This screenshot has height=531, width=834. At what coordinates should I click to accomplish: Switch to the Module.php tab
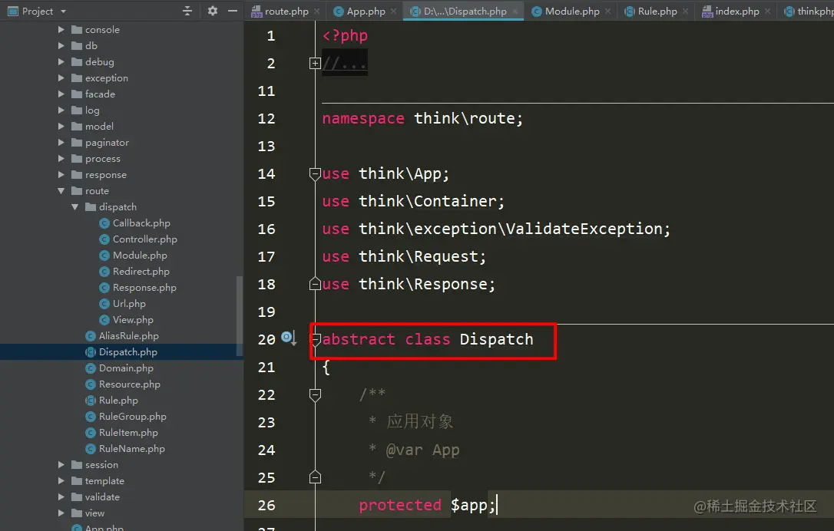click(x=572, y=12)
